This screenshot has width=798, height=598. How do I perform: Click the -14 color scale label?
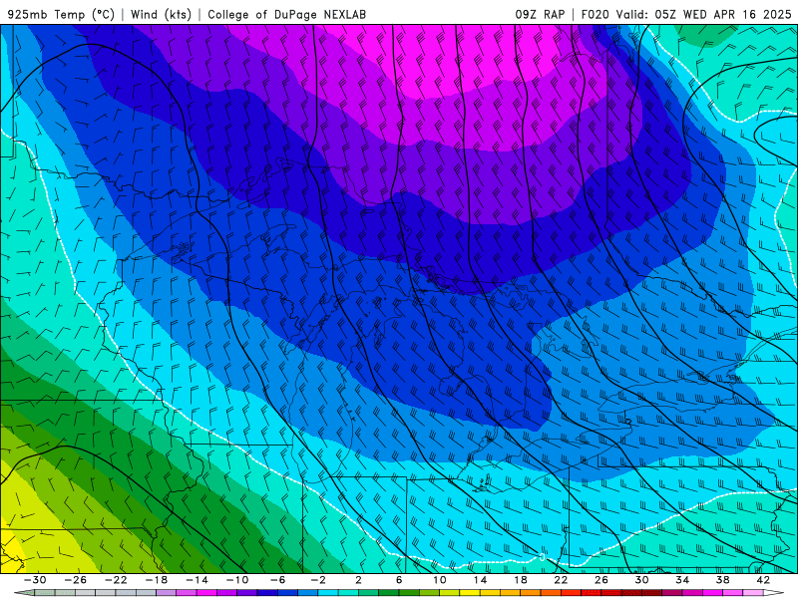click(197, 580)
